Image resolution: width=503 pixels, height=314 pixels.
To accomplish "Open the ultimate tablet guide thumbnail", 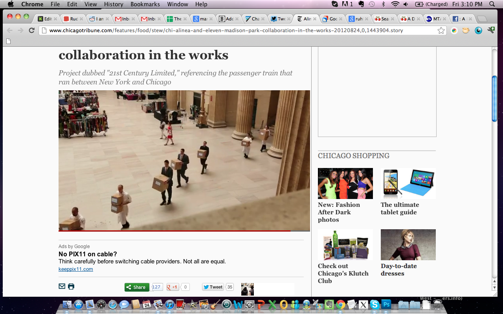I will pyautogui.click(x=408, y=183).
